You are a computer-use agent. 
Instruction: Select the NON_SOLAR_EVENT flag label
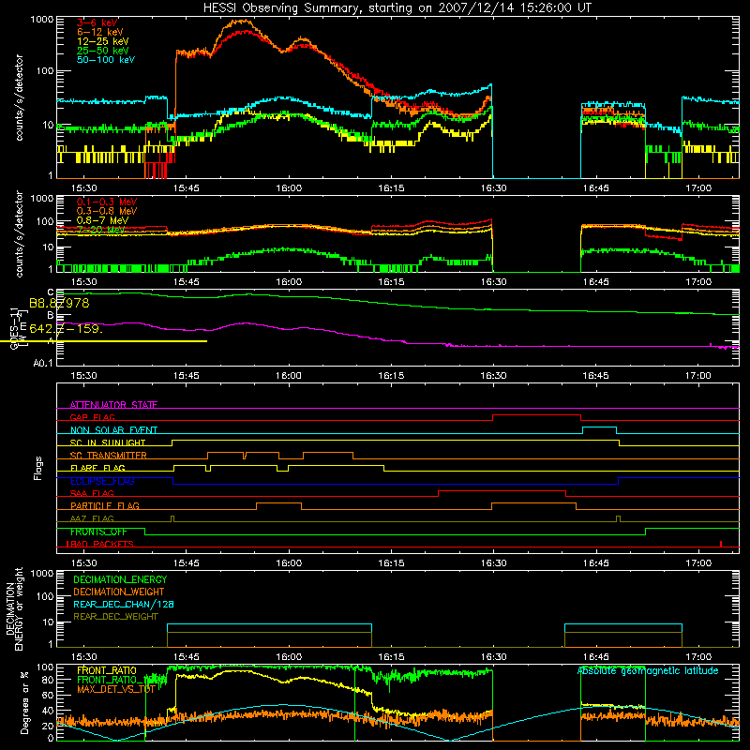tap(113, 430)
